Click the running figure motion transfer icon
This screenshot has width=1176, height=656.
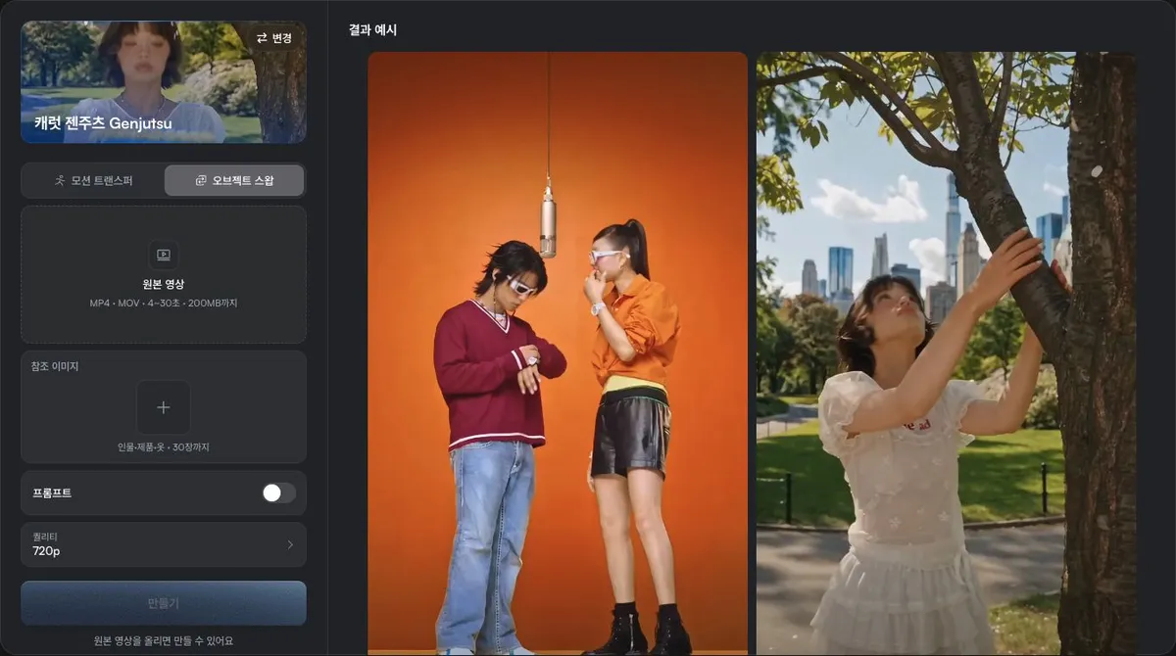coord(60,180)
